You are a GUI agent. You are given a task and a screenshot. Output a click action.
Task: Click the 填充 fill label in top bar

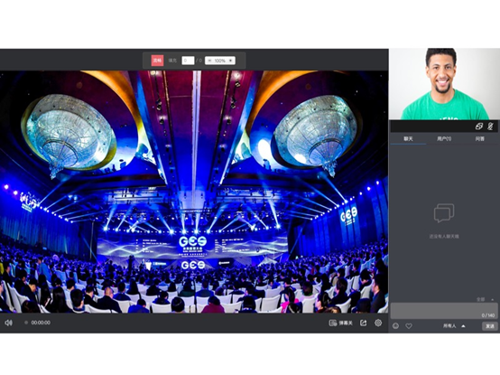(172, 61)
